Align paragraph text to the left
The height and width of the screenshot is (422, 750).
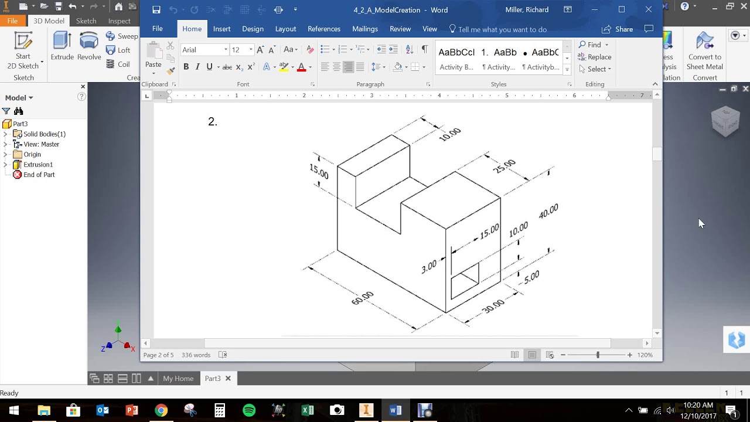click(x=325, y=67)
